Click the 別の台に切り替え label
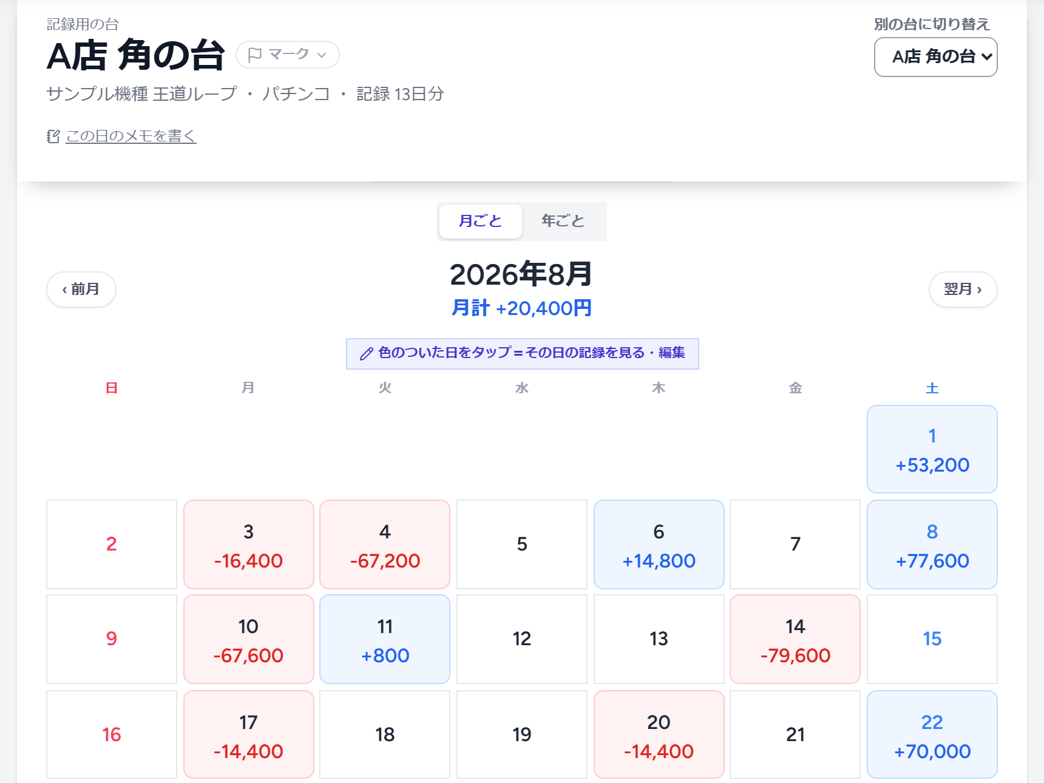The image size is (1044, 783). (x=932, y=24)
